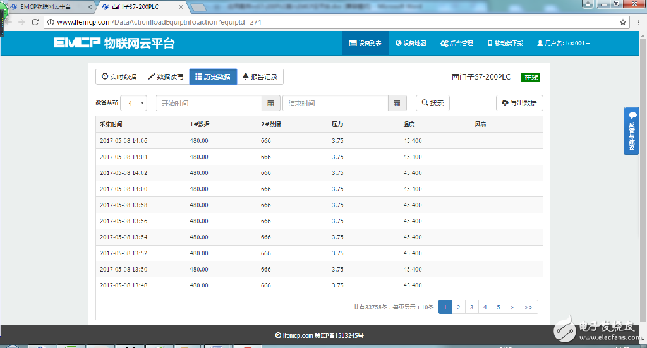Click the browser back arrow
This screenshot has height=348, width=647.
[x=9, y=22]
